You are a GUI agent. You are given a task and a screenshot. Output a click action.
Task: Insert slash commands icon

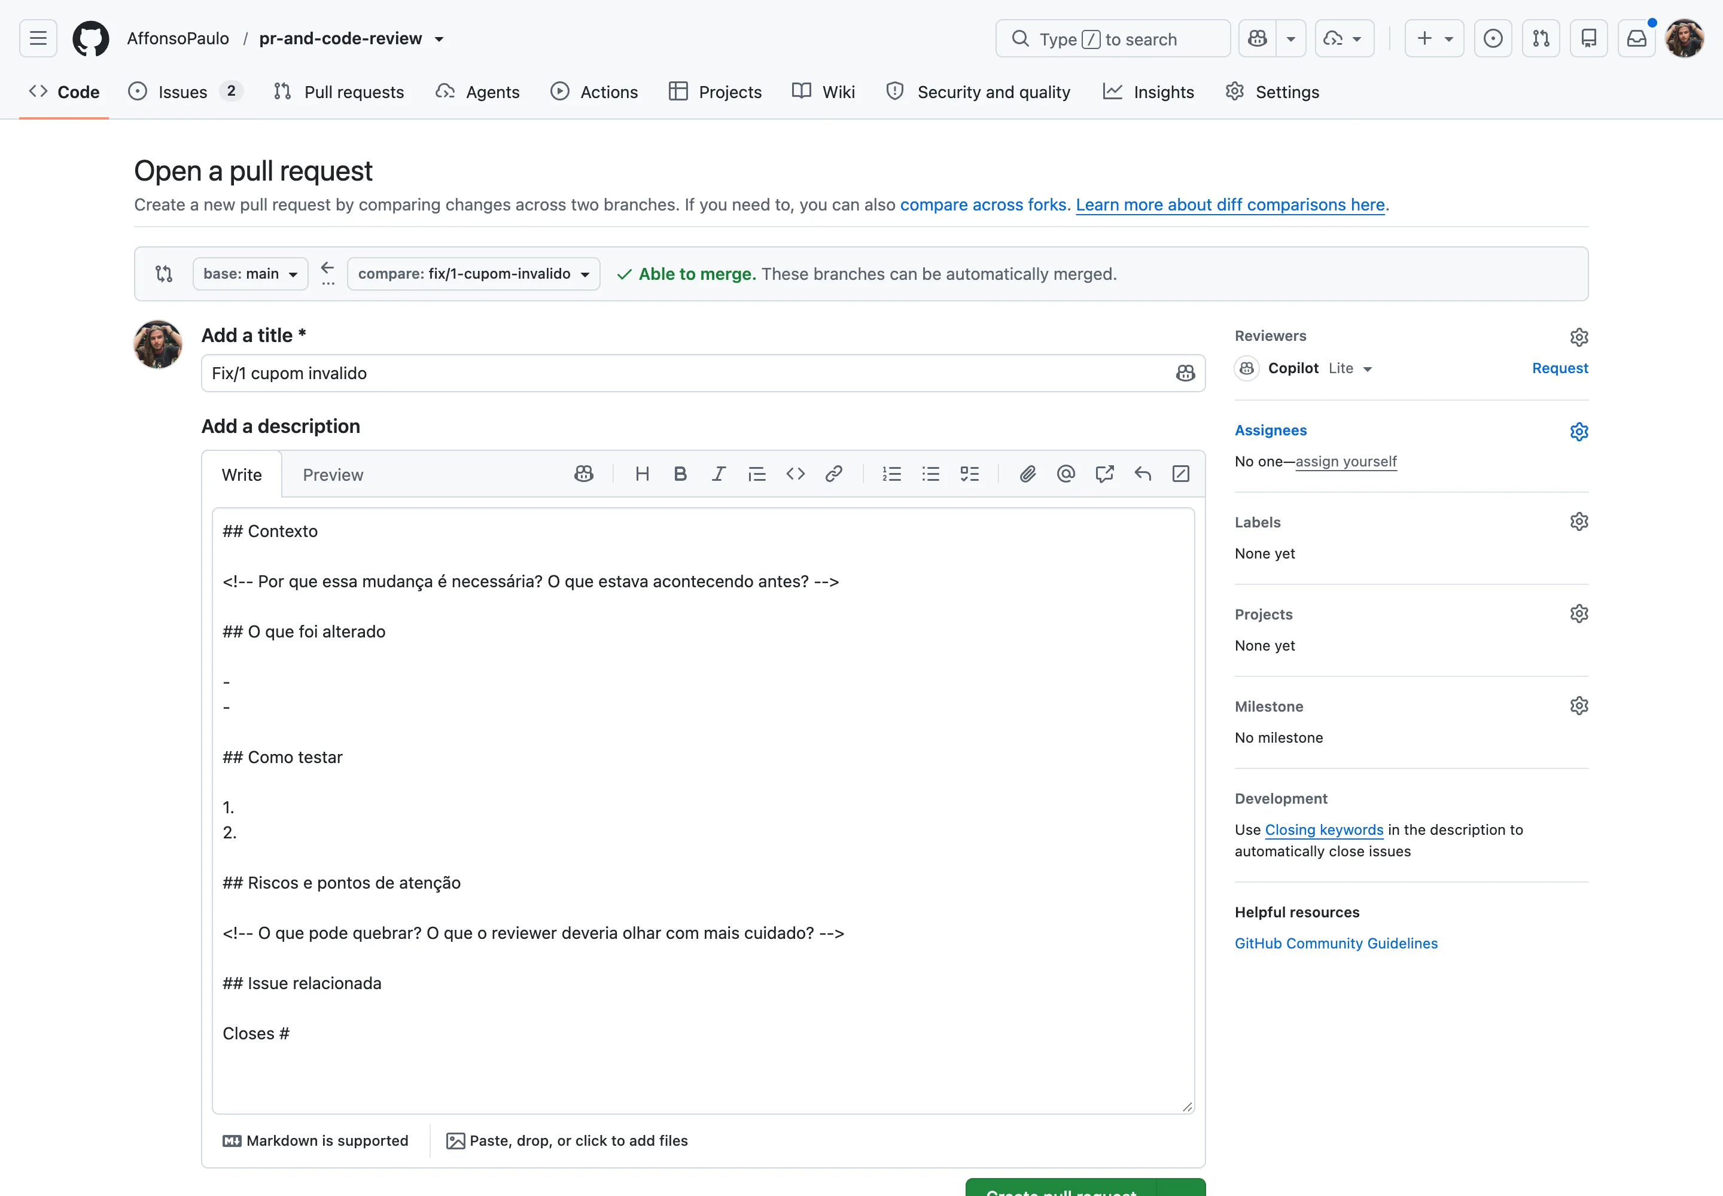(1180, 474)
